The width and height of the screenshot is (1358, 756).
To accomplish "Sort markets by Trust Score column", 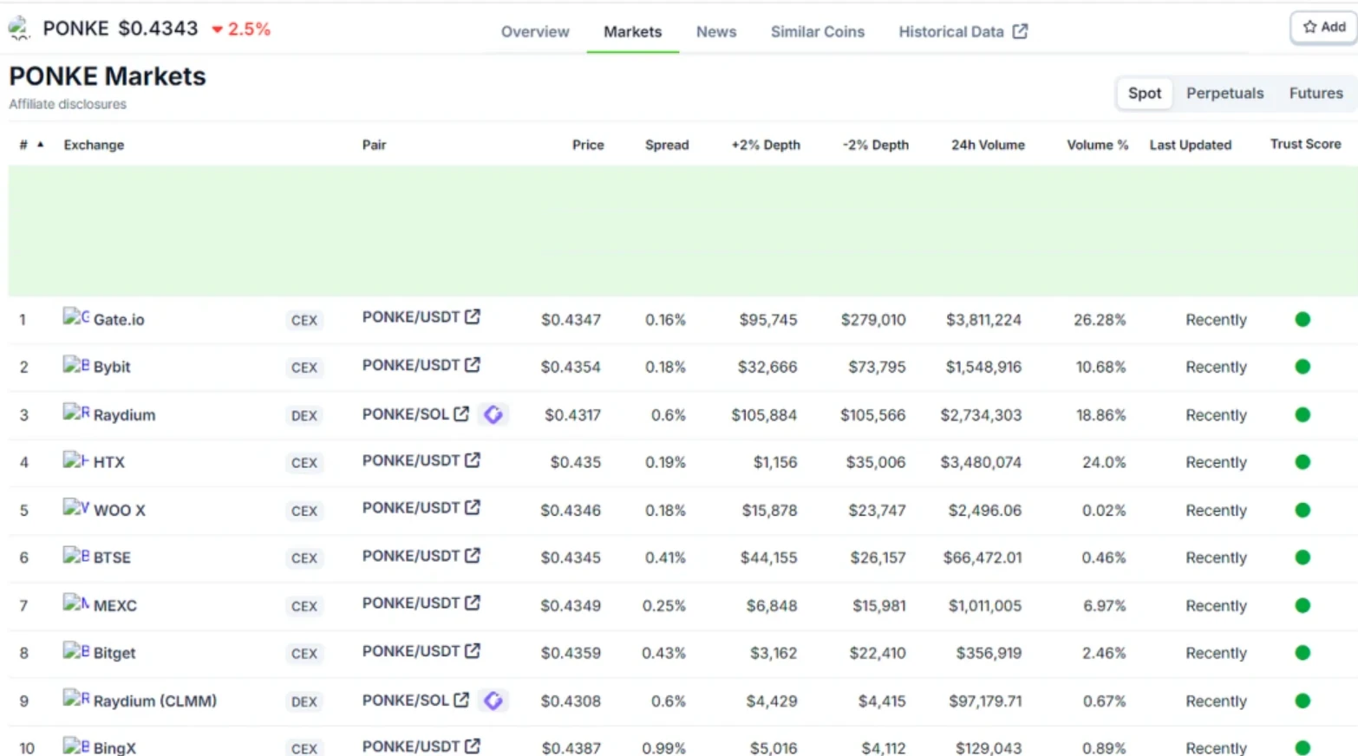I will tap(1305, 145).
